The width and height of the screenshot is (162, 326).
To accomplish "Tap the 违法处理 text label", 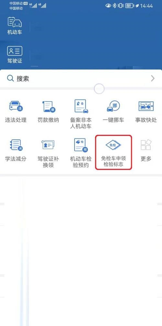I will 16,120.
